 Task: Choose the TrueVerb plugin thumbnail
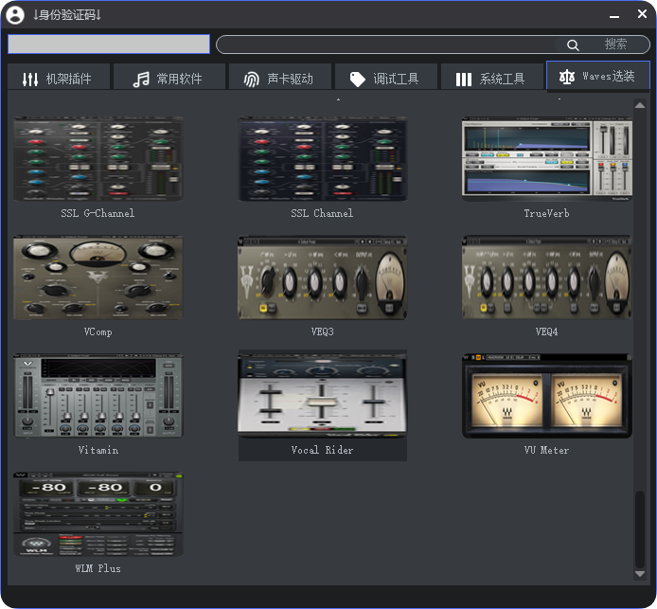pyautogui.click(x=547, y=159)
